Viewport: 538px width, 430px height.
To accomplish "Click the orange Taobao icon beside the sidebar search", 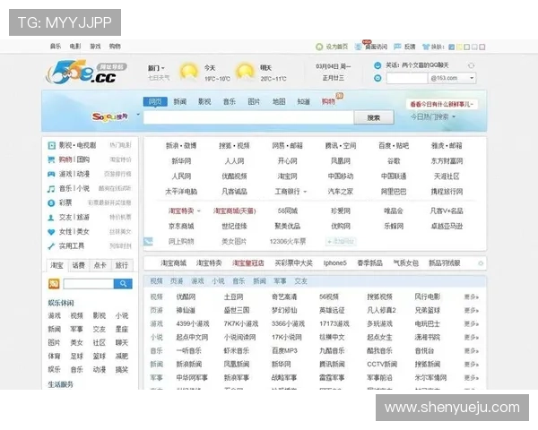I will [54, 284].
